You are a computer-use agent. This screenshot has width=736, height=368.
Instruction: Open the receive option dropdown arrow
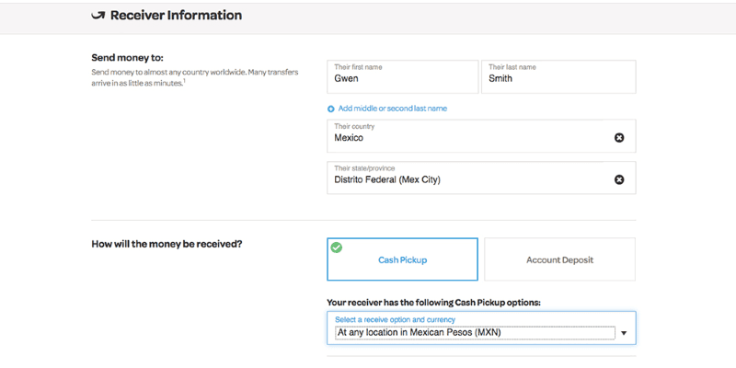(x=623, y=333)
